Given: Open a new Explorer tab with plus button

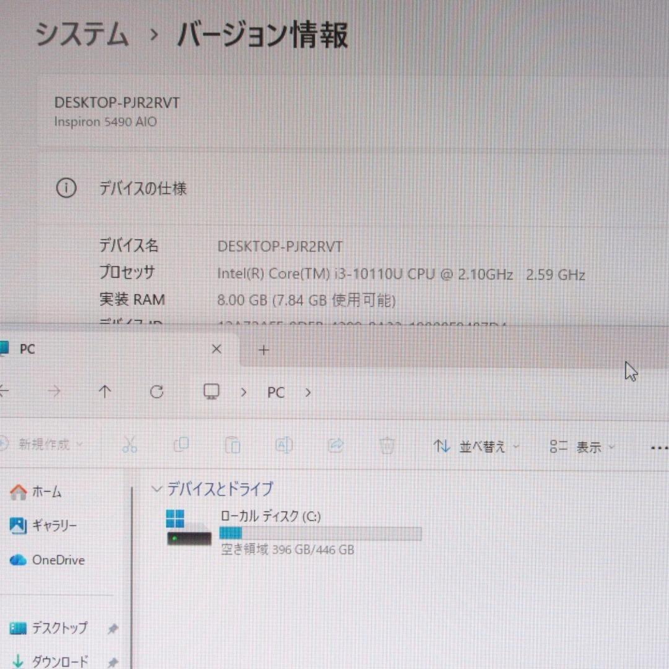Looking at the screenshot, I should tap(263, 350).
